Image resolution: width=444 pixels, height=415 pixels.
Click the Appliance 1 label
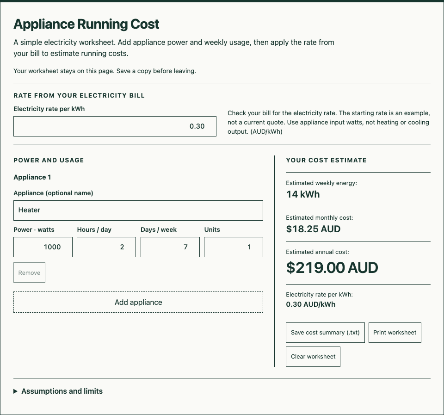coord(32,177)
